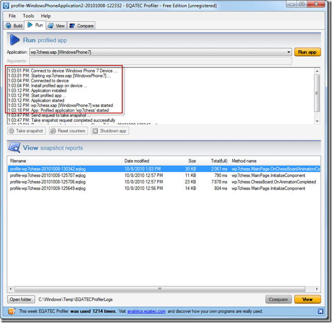Minimize the EQATEC Profiler window
This screenshot has width=332, height=323.
point(292,4)
